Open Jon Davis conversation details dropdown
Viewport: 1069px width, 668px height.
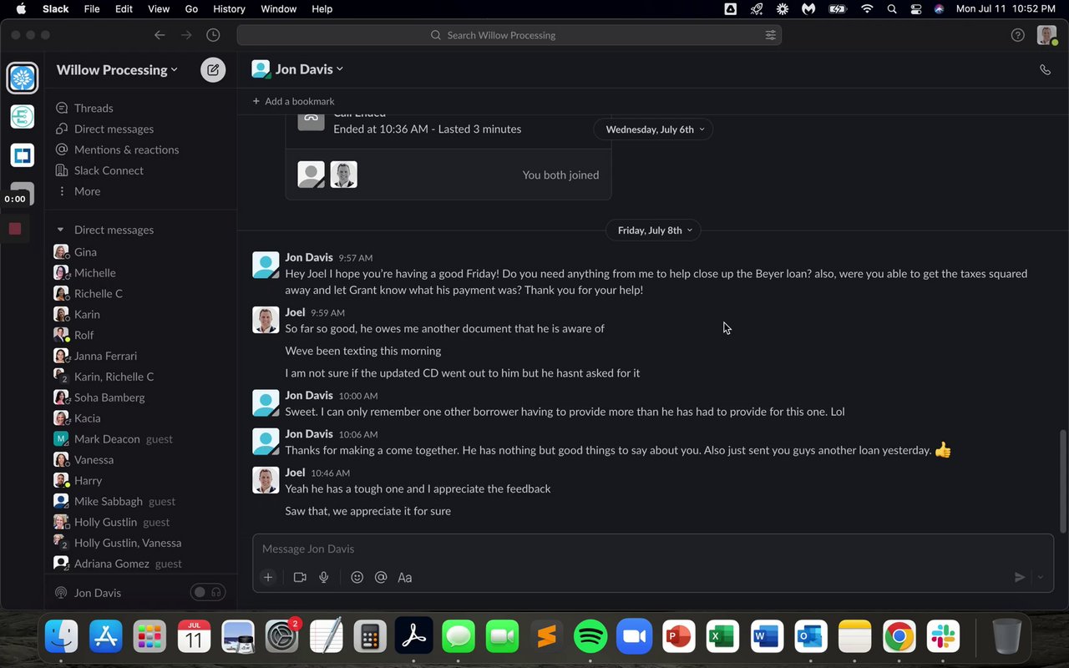(x=310, y=69)
